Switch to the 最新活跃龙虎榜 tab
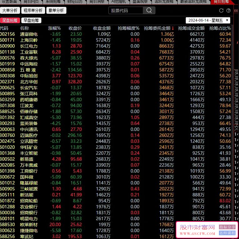The height and width of the screenshot is (239, 239). pyautogui.click(x=194, y=2)
